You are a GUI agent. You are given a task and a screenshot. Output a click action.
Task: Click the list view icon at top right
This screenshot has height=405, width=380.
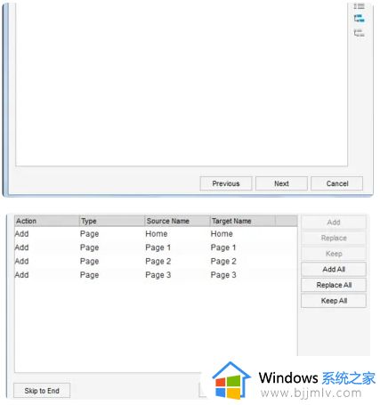pyautogui.click(x=359, y=5)
